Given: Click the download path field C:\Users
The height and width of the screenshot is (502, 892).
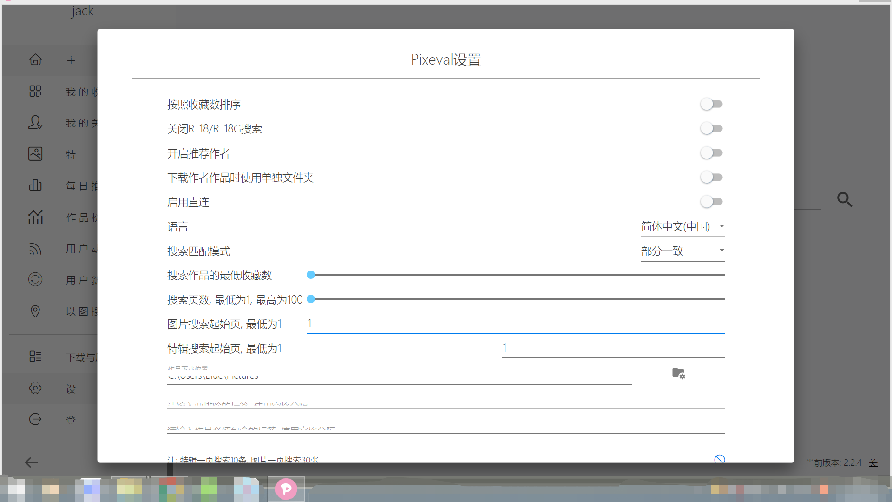Looking at the screenshot, I should (400, 376).
